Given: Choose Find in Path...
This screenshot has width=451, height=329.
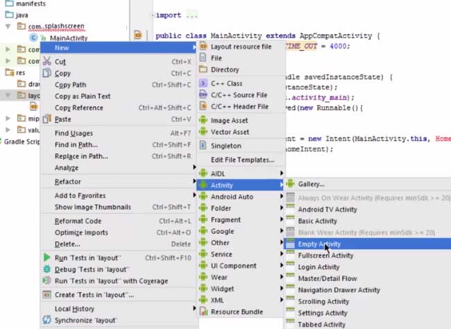Looking at the screenshot, I should 119,144.
